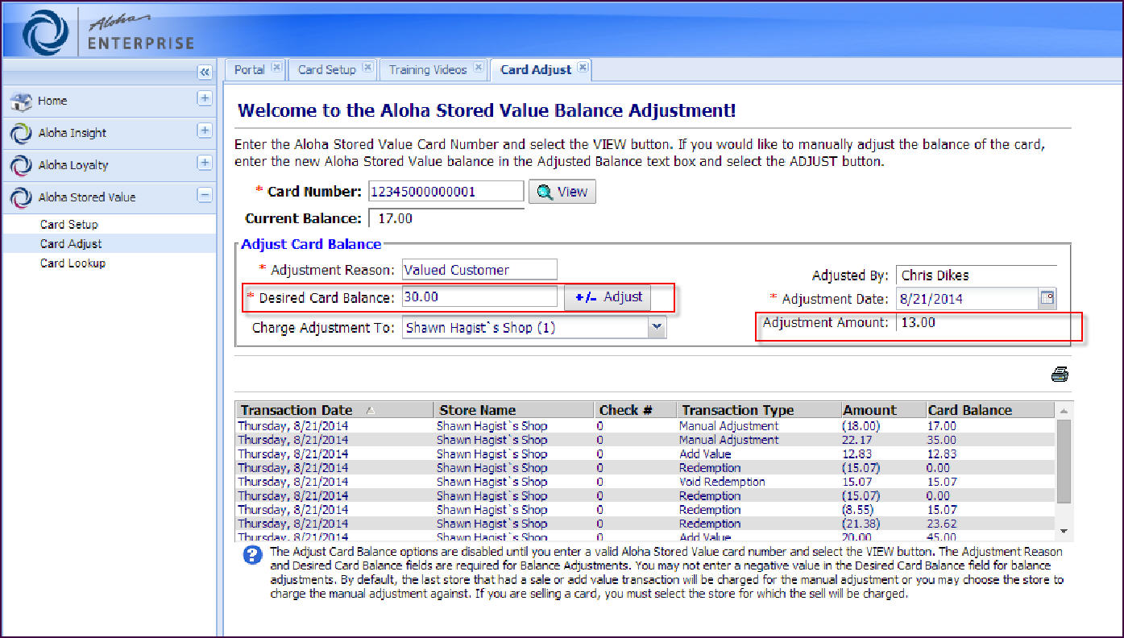Click the Transaction Type column header
The height and width of the screenshot is (638, 1124).
pos(757,410)
